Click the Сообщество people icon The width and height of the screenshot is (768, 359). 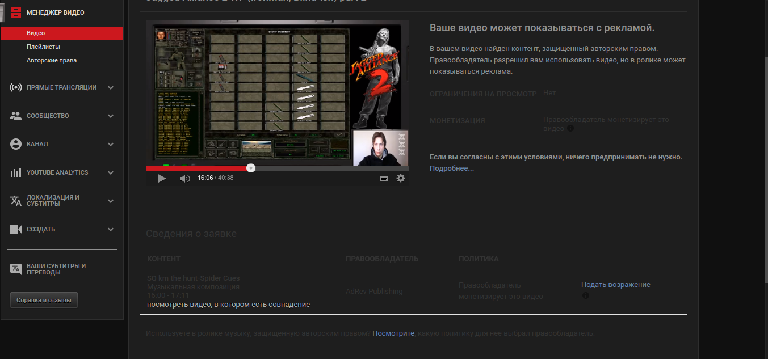(15, 115)
